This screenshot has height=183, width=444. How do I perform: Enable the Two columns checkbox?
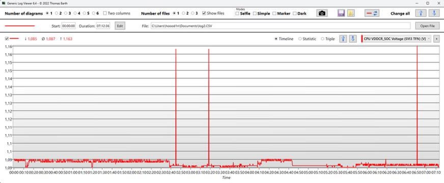click(x=105, y=13)
